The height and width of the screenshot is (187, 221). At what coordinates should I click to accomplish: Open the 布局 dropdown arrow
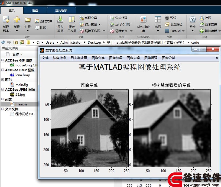(158, 31)
